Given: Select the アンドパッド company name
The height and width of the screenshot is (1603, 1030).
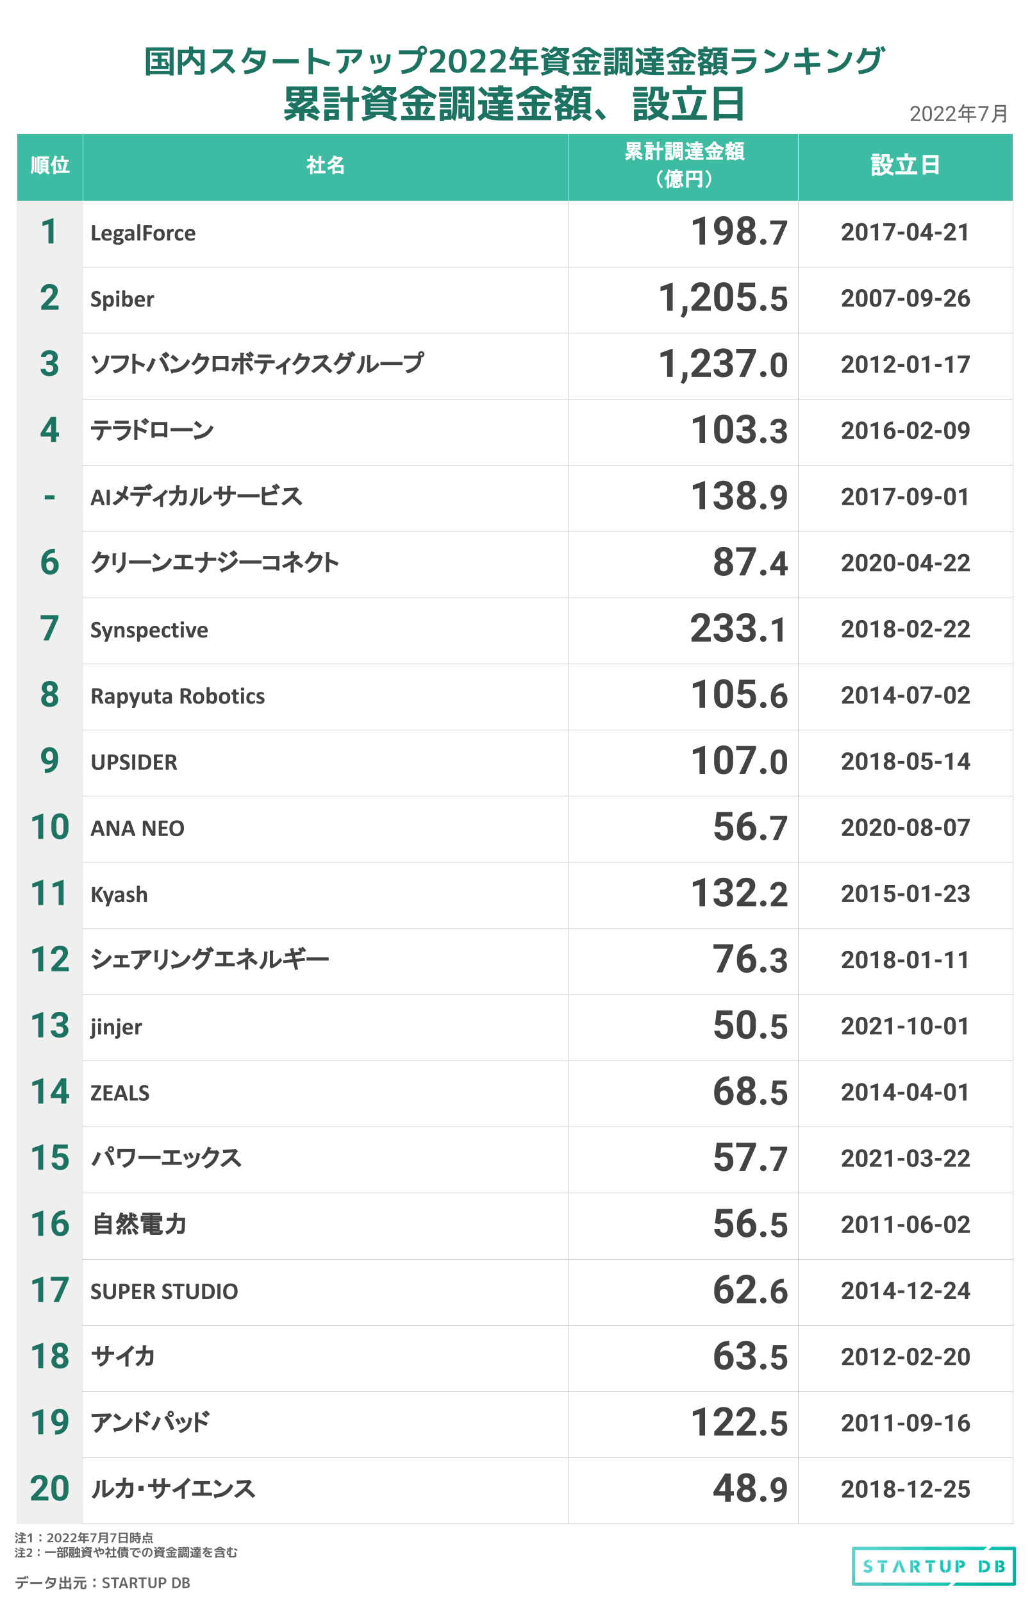Looking at the screenshot, I should click(x=151, y=1423).
